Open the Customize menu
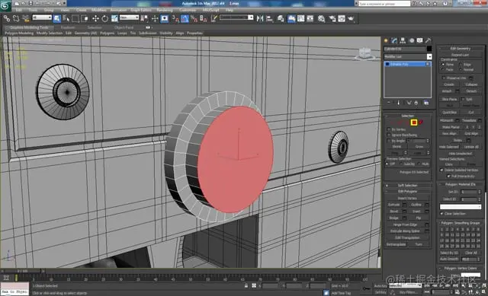The image size is (488, 296). (x=188, y=10)
